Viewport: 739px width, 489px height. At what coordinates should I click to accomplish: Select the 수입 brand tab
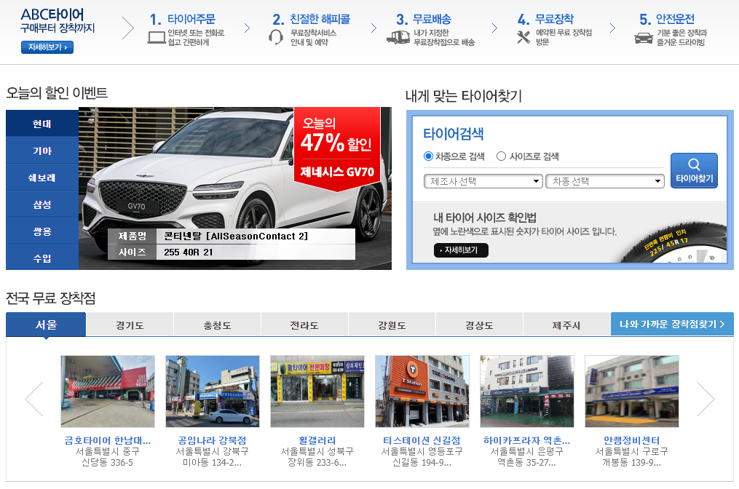click(x=42, y=258)
